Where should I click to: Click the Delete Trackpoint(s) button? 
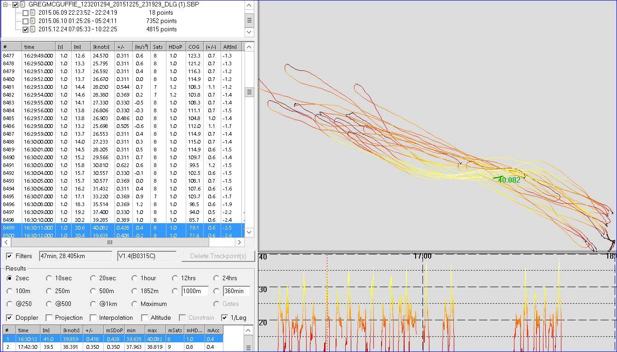pos(218,256)
